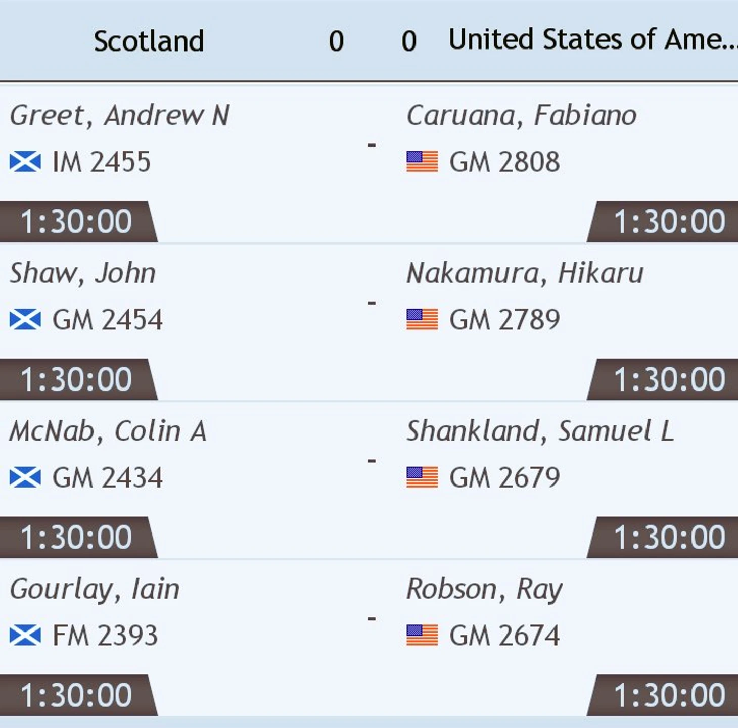
Task: Click Robson, Ray player name
Action: (x=484, y=589)
